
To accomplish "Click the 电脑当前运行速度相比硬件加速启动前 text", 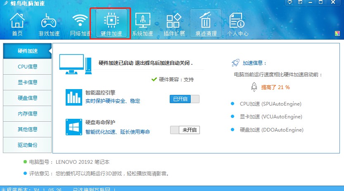I will pyautogui.click(x=278, y=75).
